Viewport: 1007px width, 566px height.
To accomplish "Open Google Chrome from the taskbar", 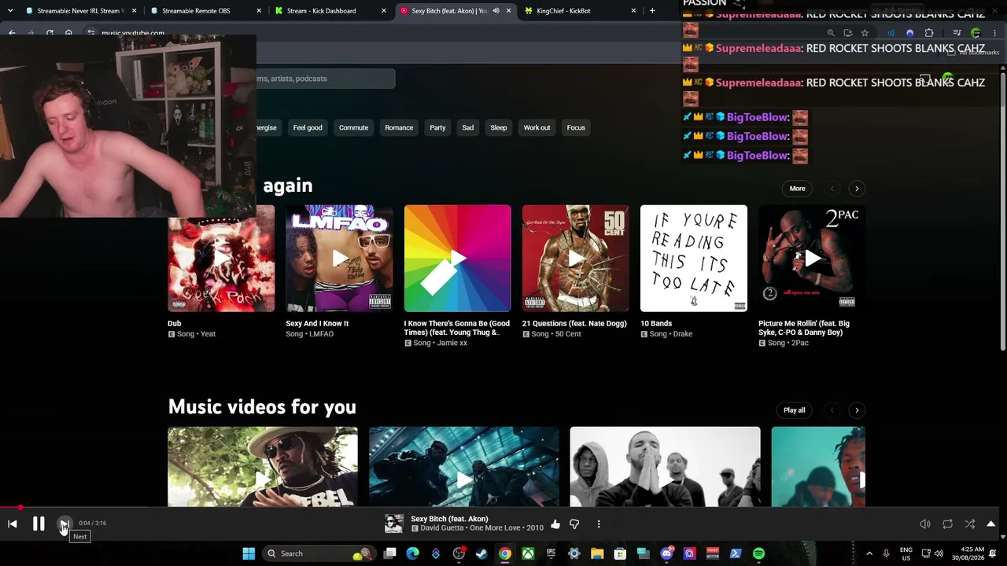I will tap(504, 553).
